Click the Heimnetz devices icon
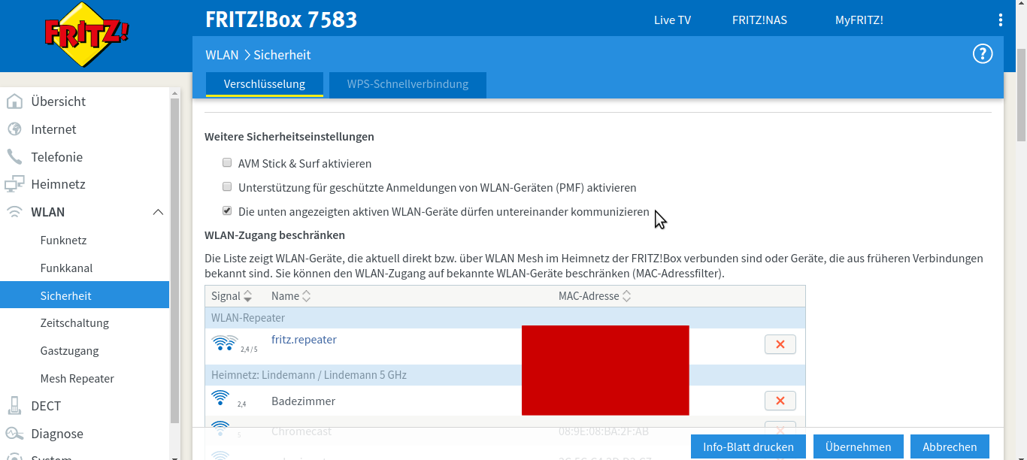 click(x=14, y=184)
